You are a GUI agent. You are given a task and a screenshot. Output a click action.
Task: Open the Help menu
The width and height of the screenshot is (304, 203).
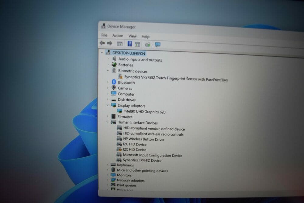click(145, 37)
